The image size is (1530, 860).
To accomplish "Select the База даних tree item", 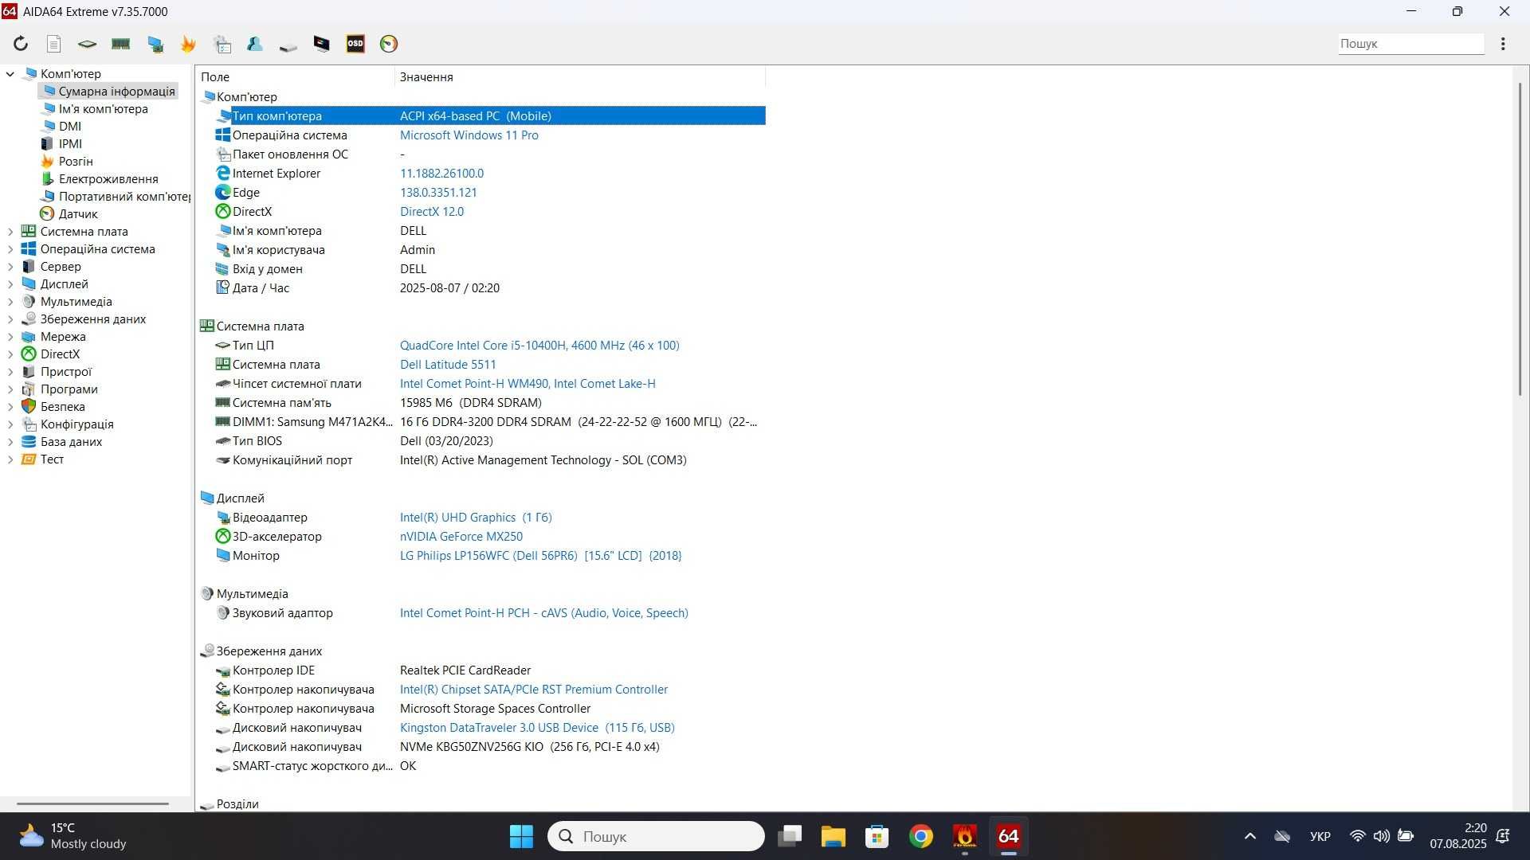I will click(62, 442).
